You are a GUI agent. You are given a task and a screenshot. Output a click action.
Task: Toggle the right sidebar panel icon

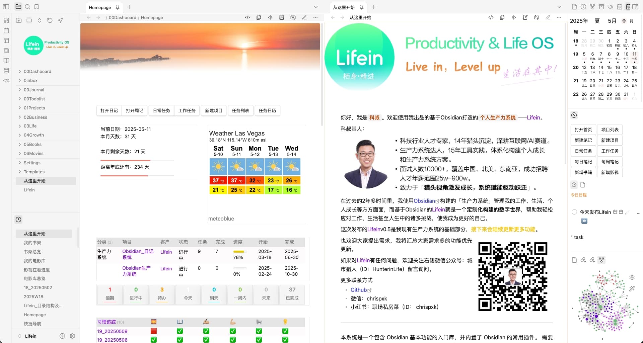(636, 7)
